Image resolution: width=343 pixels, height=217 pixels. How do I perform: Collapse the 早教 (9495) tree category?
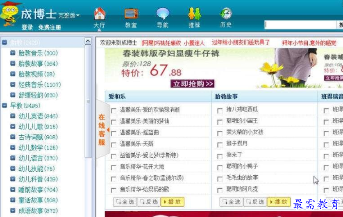pos(5,105)
